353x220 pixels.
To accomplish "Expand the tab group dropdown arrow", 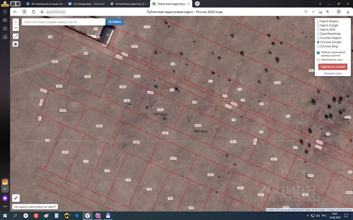I will 18,4.
